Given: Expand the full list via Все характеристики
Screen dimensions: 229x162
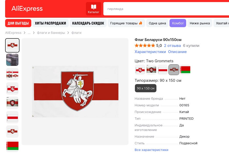Looking at the screenshot, I should click(x=151, y=150).
